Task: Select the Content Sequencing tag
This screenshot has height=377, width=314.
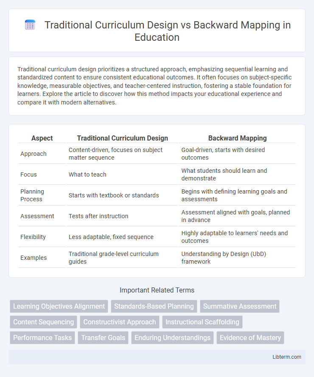Action: point(43,322)
